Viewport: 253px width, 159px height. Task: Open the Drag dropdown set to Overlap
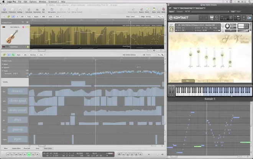150,16
